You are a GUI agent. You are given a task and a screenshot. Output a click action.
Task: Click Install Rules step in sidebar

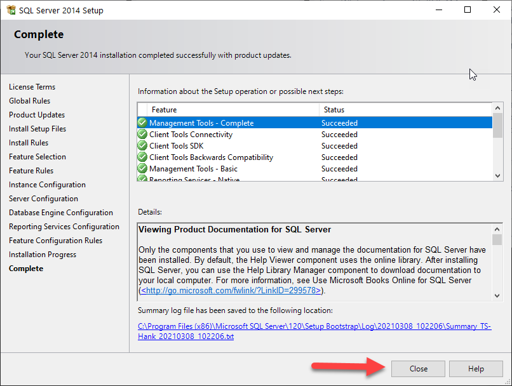click(x=29, y=143)
